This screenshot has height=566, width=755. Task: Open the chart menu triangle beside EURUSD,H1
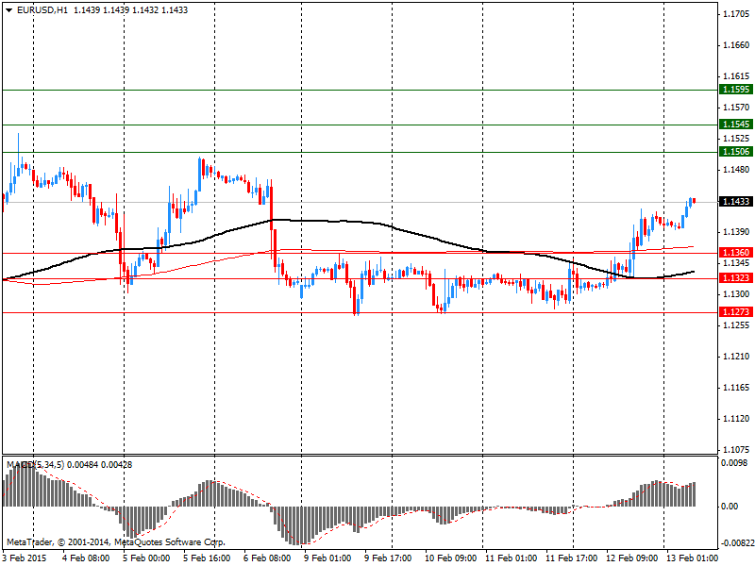pyautogui.click(x=9, y=10)
